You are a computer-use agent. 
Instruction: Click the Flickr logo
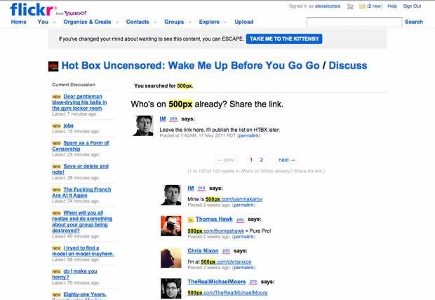(x=34, y=9)
